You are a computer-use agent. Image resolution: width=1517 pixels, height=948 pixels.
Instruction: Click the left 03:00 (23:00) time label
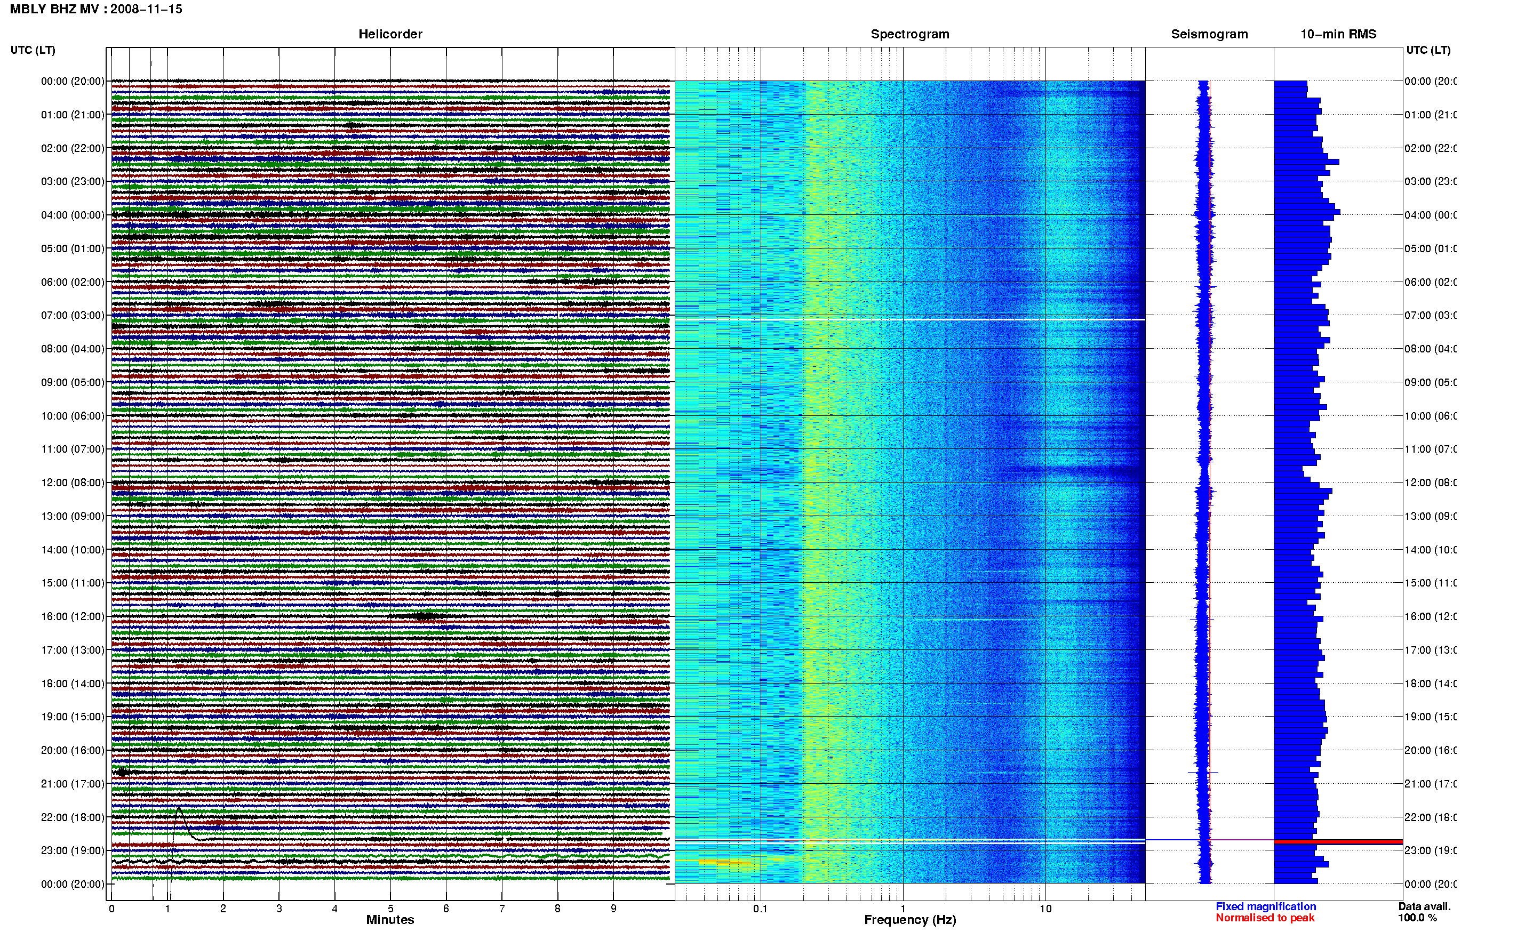click(x=73, y=181)
